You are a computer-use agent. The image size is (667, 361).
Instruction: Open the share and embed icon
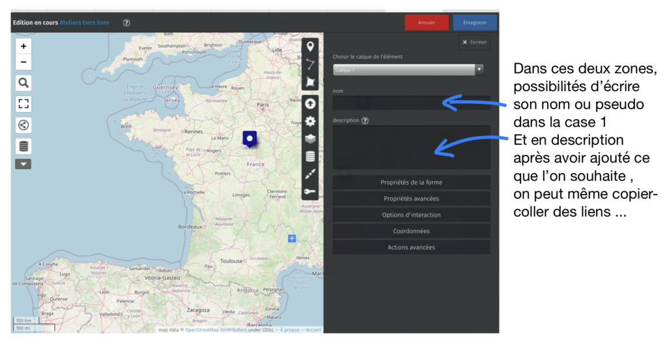point(23,126)
